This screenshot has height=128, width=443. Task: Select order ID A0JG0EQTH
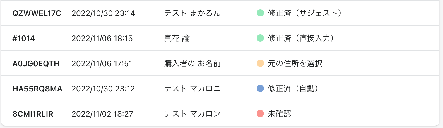tap(36, 63)
